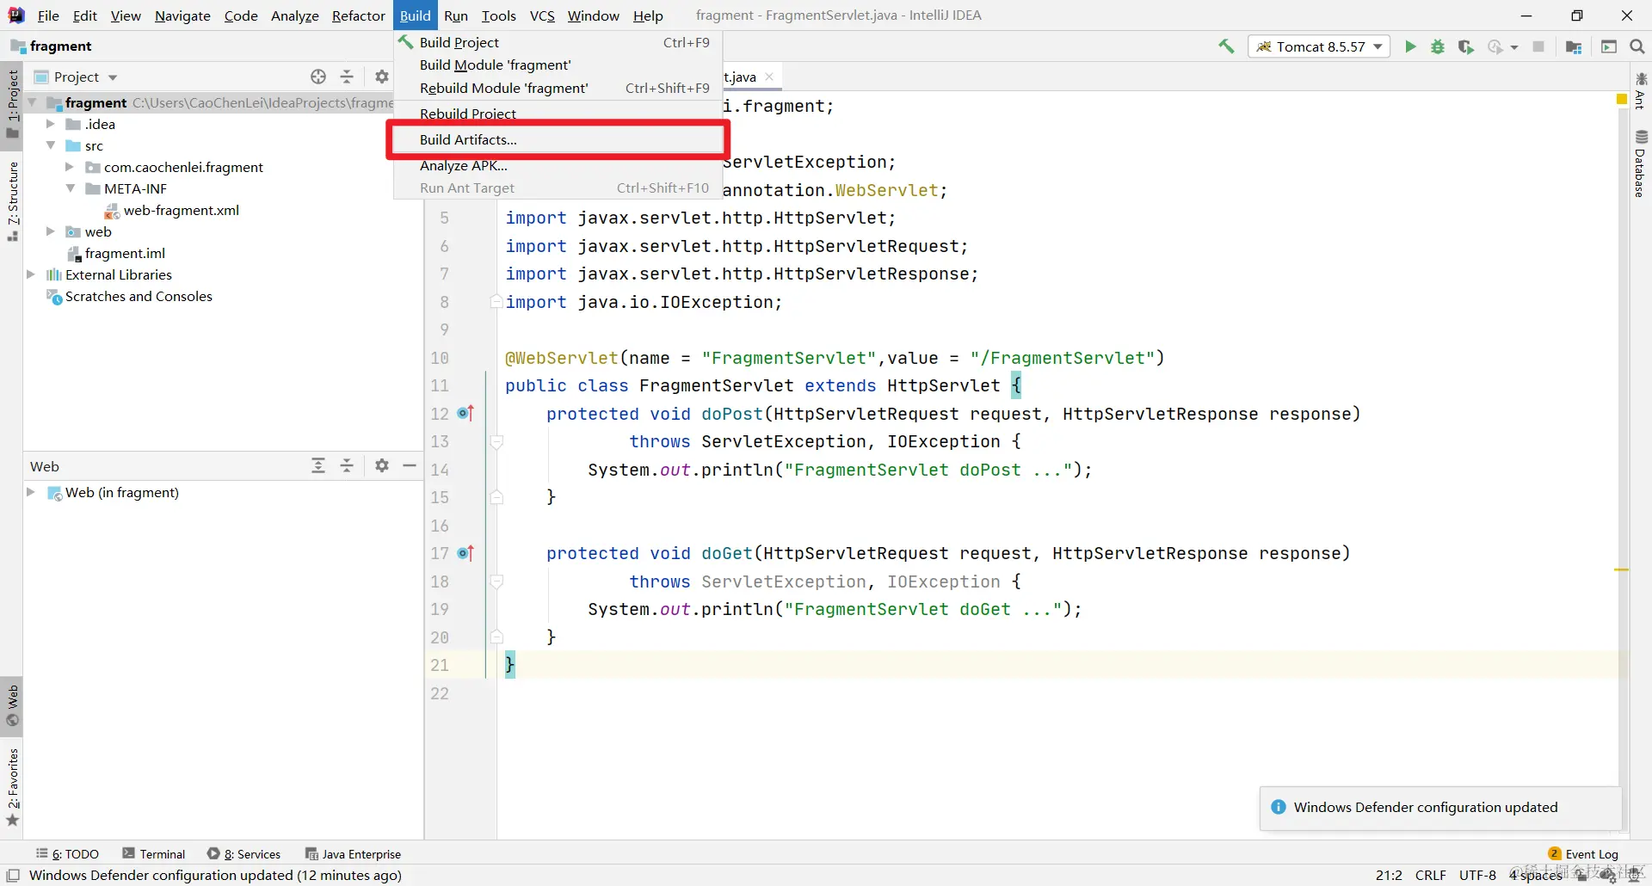Collapse all in the Web panel
This screenshot has width=1652, height=886.
[347, 465]
